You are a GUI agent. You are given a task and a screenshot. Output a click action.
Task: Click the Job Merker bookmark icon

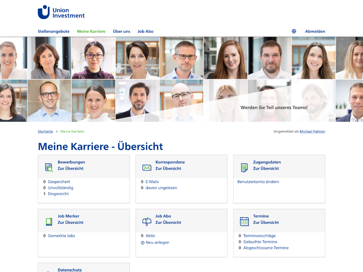coord(49,222)
